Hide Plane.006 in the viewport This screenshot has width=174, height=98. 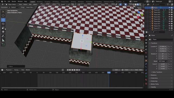[x=169, y=21]
